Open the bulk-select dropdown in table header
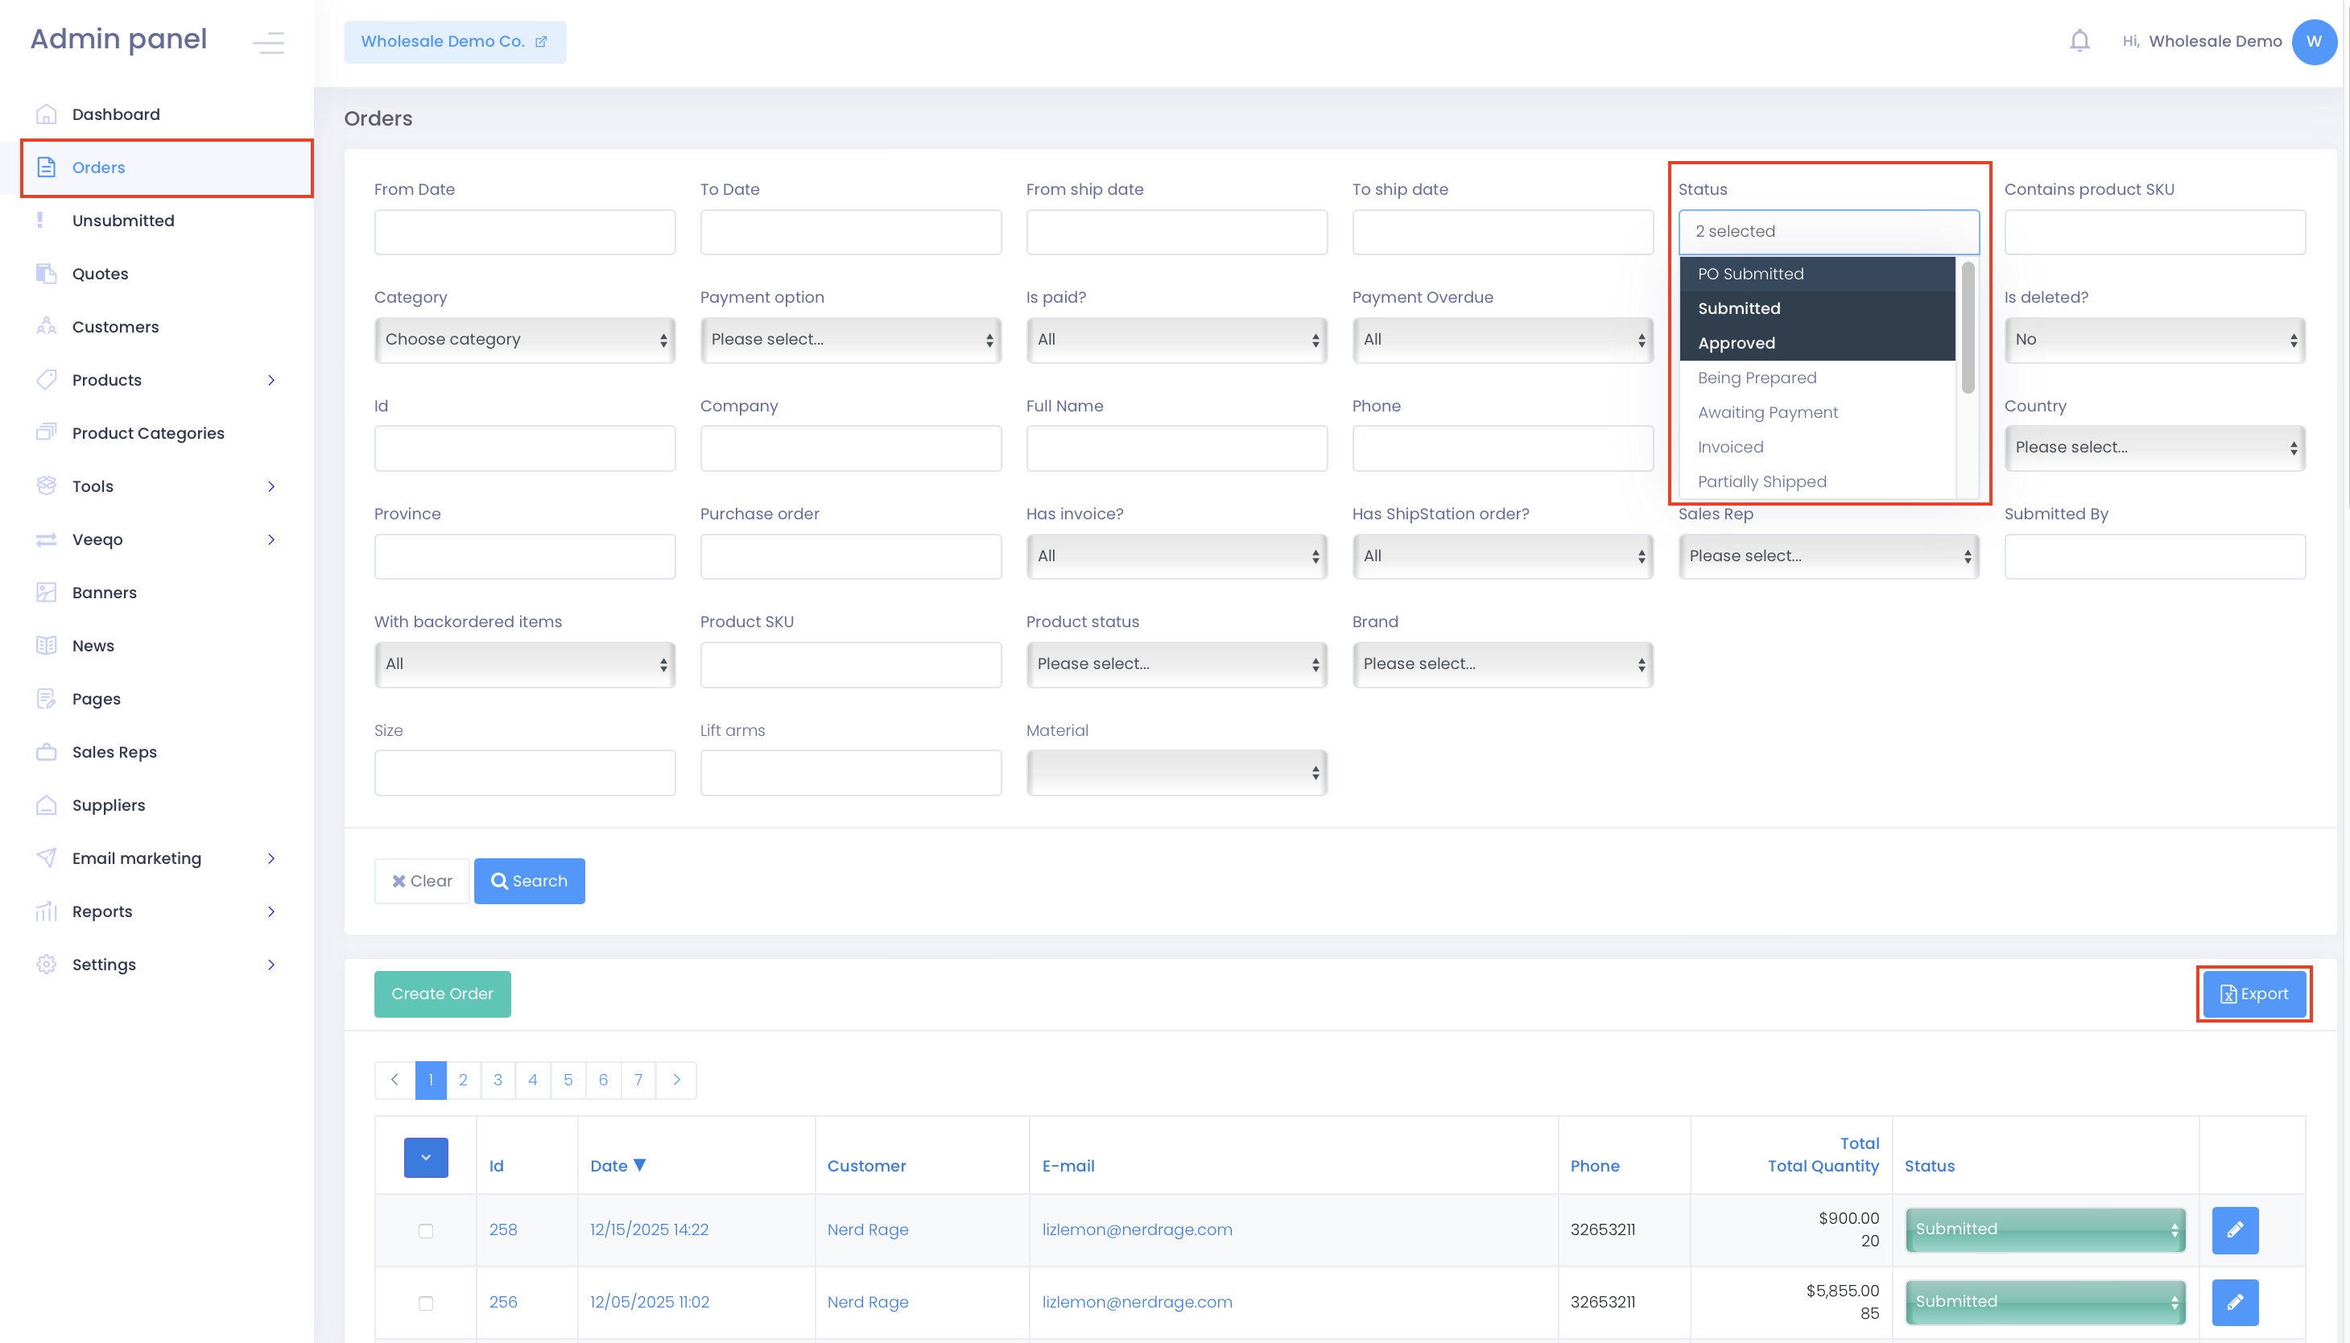The width and height of the screenshot is (2350, 1343). 425,1157
